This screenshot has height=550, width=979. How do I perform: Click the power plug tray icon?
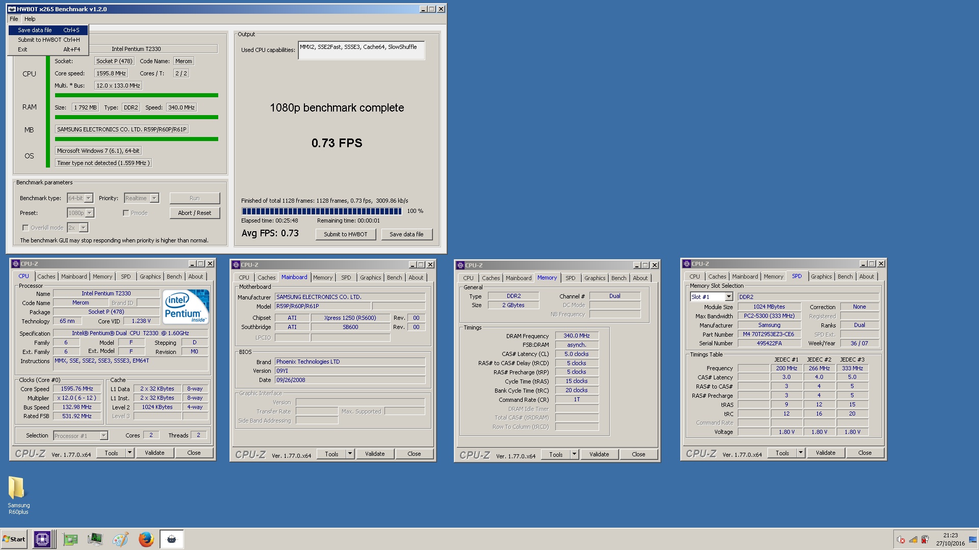(925, 540)
